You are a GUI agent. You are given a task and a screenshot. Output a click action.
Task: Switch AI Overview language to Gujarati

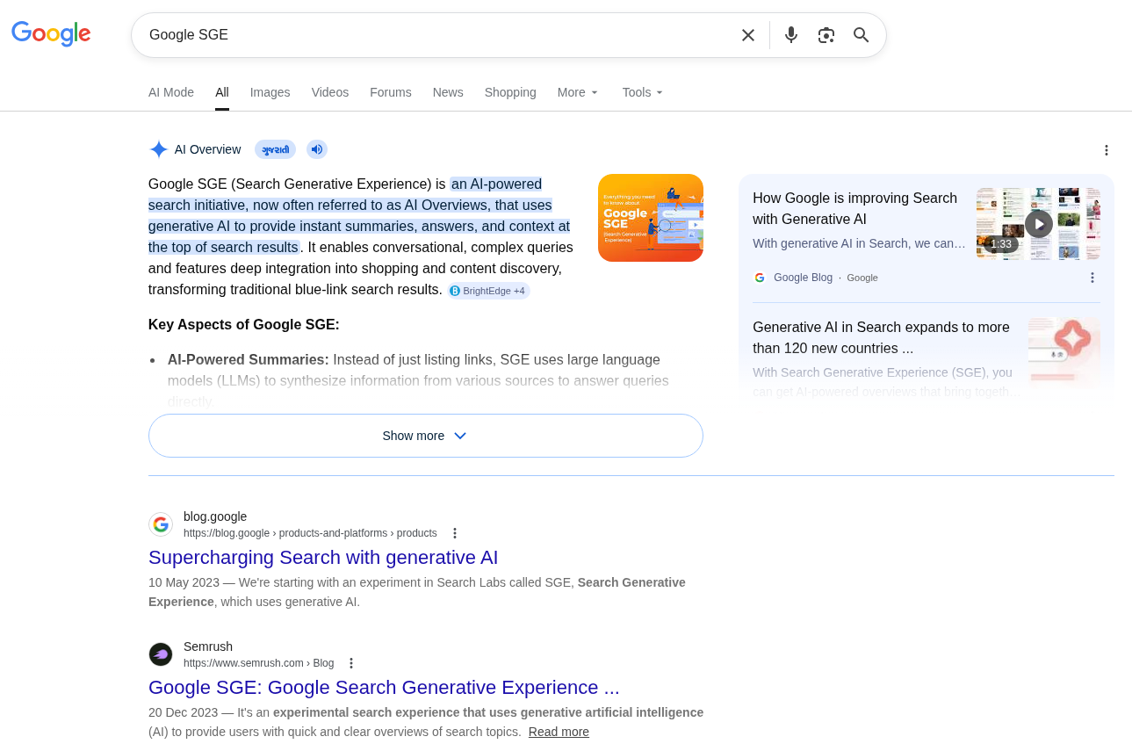275,149
